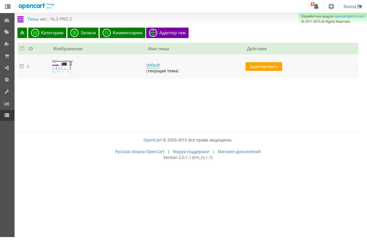Click the default theme preview thumbnail
The height and width of the screenshot is (242, 367).
(x=62, y=67)
